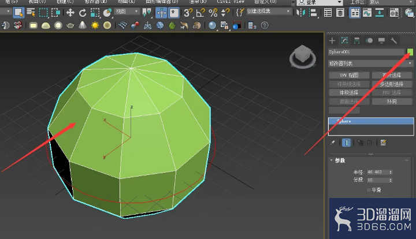Image resolution: width=416 pixels, height=239 pixels.
Task: Select the Select Object tool
Action: [x=18, y=13]
